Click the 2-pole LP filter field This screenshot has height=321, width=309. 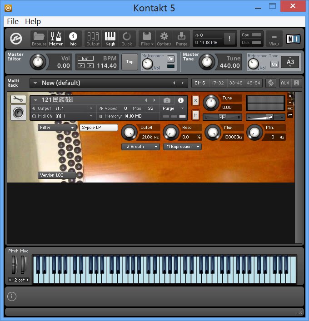tap(99, 128)
